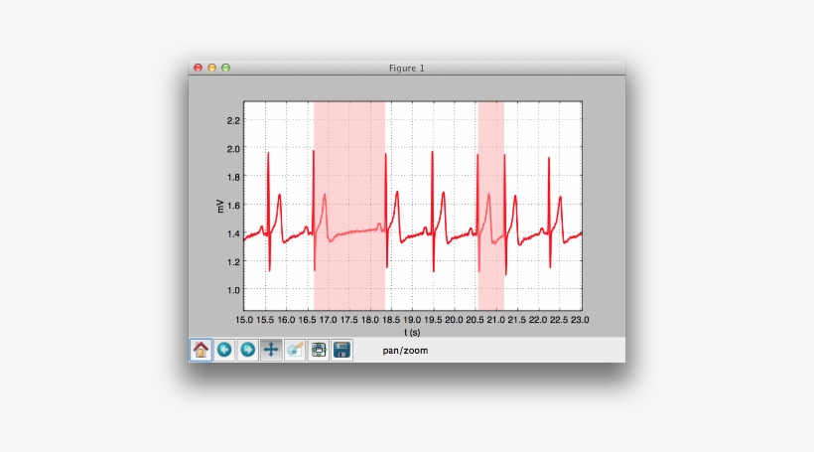Screen dimensions: 814x452
Task: Click the 1.6 y-axis tick label
Action: click(233, 206)
